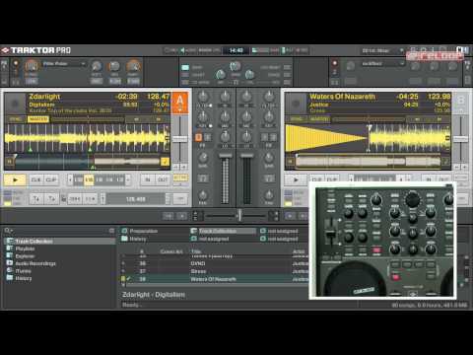The height and width of the screenshot is (355, 473).
Task: Open Playlists in browser tree
Action: [25, 248]
